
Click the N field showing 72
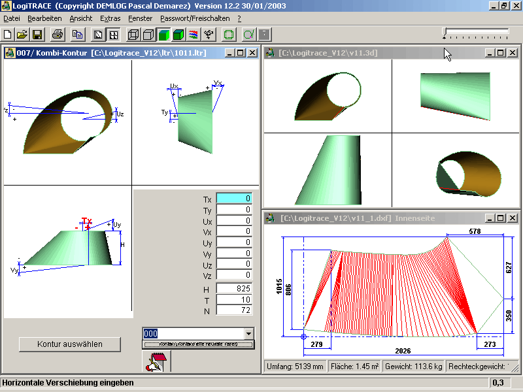234,310
